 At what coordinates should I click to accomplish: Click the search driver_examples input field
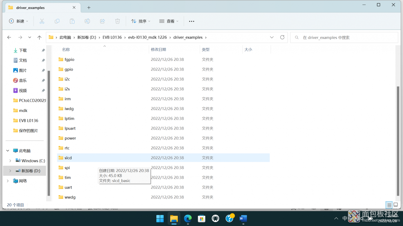coord(344,37)
